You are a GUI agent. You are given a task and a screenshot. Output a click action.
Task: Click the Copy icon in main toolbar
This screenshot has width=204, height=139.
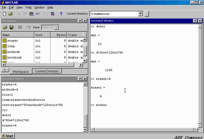click(x=25, y=14)
